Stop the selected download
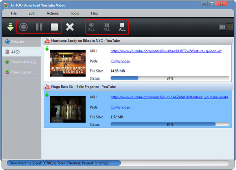The image size is (236, 170). tap(54, 27)
